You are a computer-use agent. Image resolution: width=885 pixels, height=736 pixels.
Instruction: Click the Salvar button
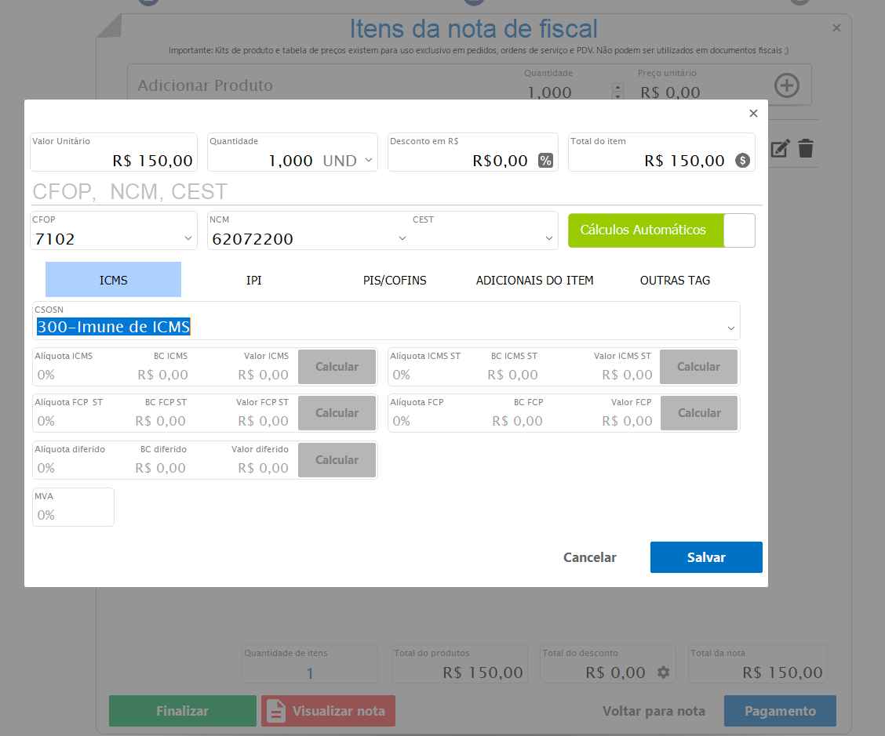pyautogui.click(x=705, y=557)
